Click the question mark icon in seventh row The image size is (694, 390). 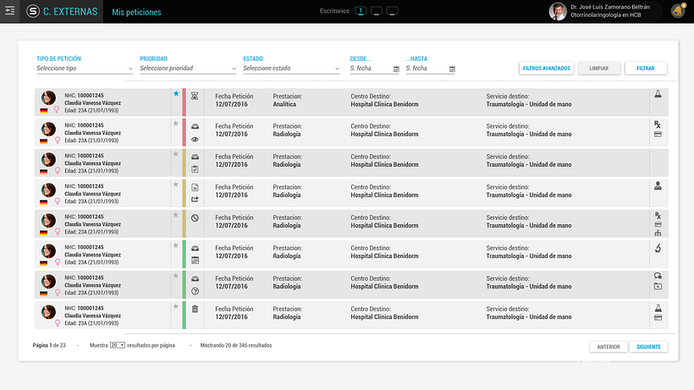click(195, 291)
